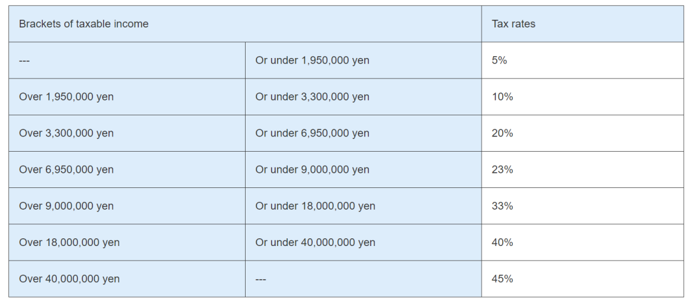
Task: Click the Over 6,950,000 yen cell
Action: coord(127,170)
